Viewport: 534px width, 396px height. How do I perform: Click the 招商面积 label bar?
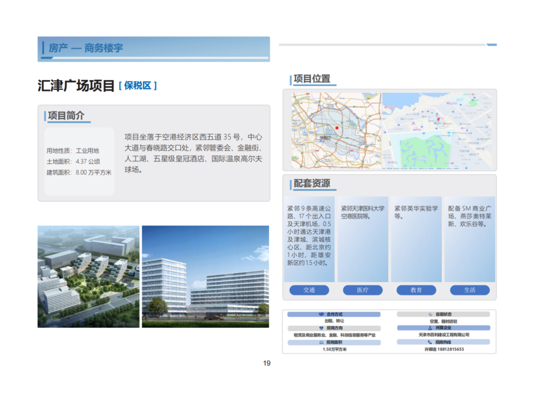[x=334, y=343]
